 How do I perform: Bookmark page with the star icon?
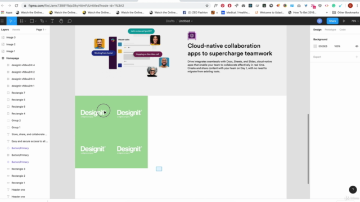click(x=207, y=6)
